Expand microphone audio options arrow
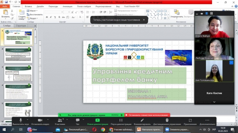The image size is (238, 133). coord(28,119)
